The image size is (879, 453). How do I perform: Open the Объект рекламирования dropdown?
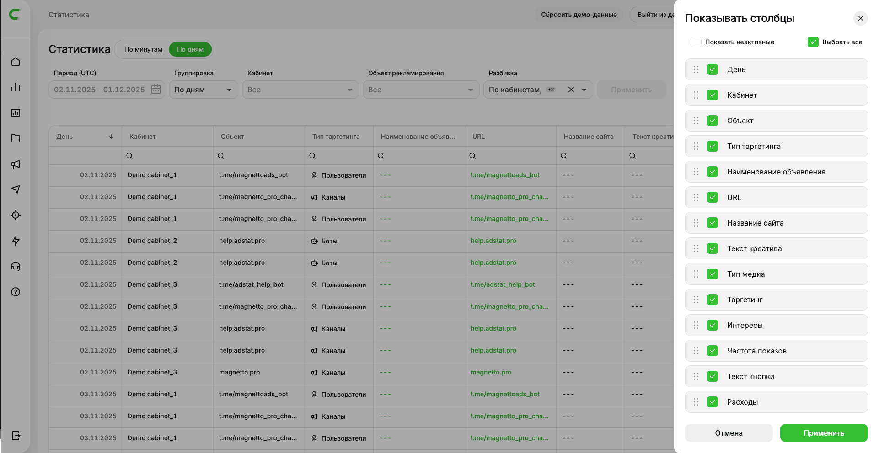(420, 90)
